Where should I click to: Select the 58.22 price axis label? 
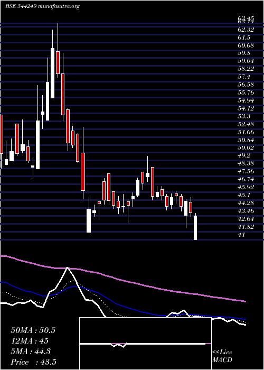coord(246,69)
